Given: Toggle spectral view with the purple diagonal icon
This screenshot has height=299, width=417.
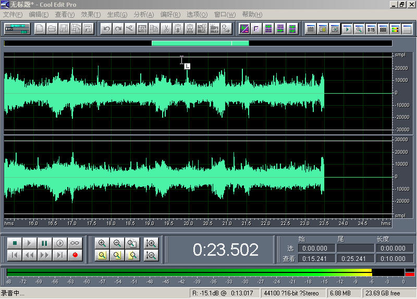Looking at the screenshot, I should coord(244,29).
